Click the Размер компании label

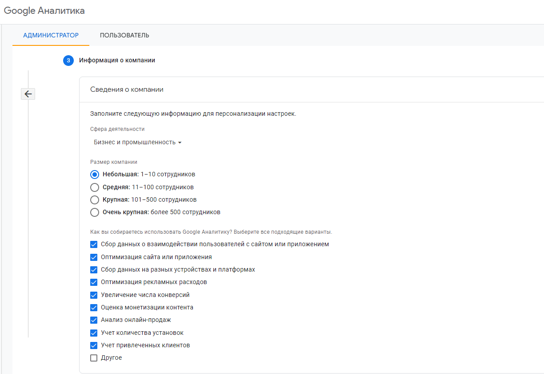(114, 162)
